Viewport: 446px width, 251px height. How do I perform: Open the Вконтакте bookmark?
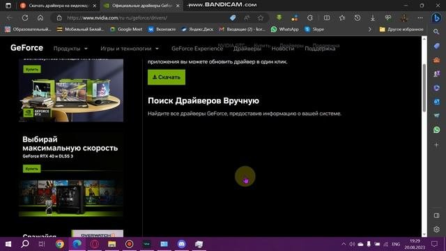[x=162, y=29]
